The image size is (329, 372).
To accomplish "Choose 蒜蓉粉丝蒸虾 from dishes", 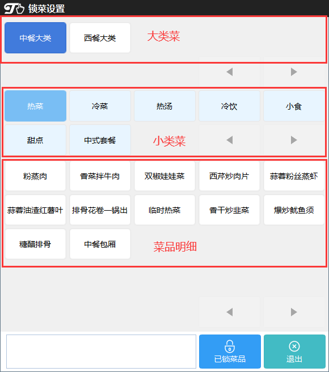I will [x=294, y=176].
